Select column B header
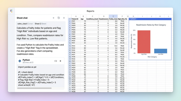This screenshot has height=101, width=181. point(83,16)
